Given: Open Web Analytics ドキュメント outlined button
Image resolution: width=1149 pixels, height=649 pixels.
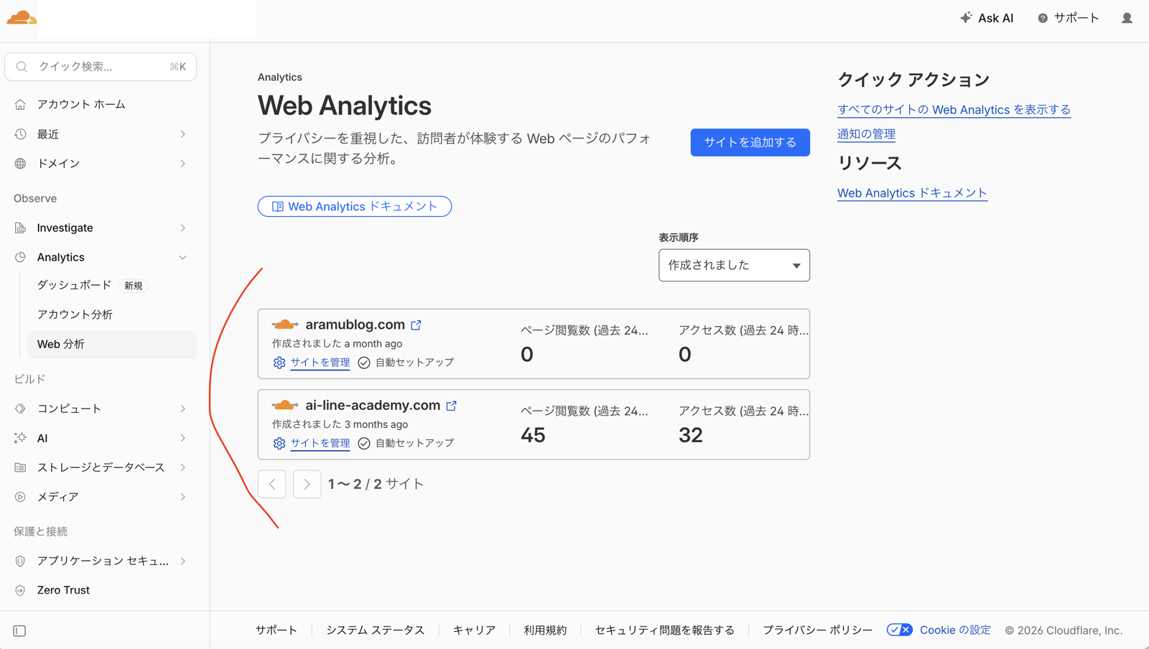Looking at the screenshot, I should tap(355, 207).
